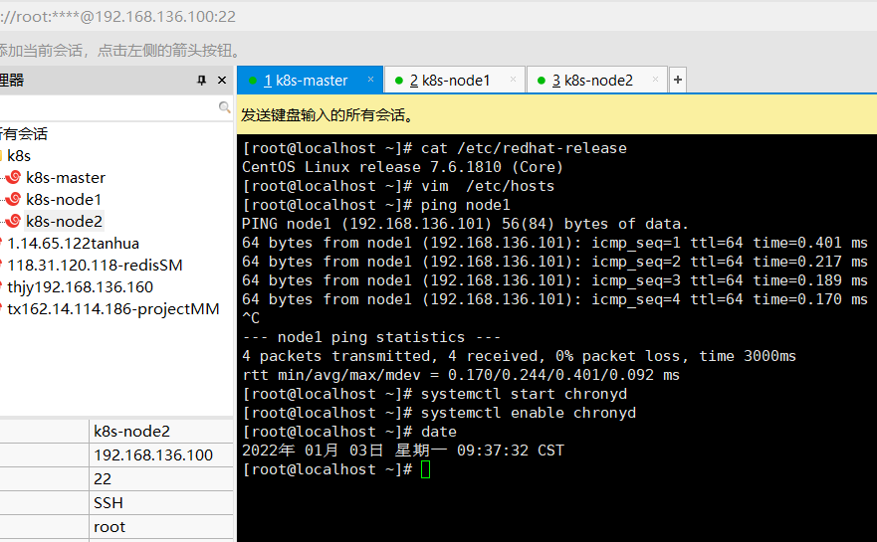Add a new session tab with plus button
The height and width of the screenshot is (542, 877).
pyautogui.click(x=677, y=80)
